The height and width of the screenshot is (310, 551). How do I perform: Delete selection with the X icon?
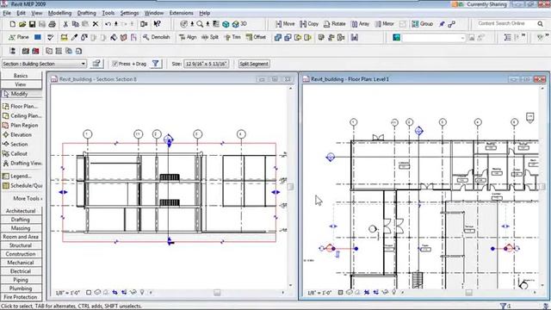click(96, 24)
